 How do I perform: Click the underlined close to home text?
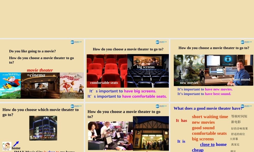(207, 144)
